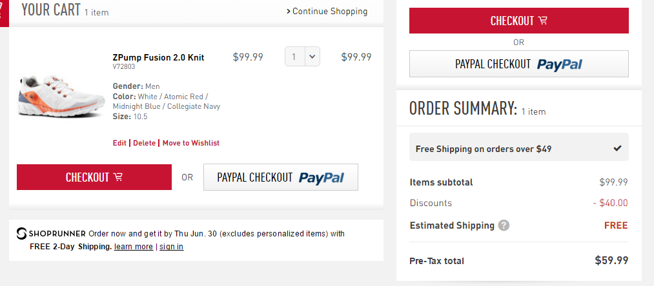Click the ShopRunner logo icon
This screenshot has width=654, height=286.
pyautogui.click(x=21, y=233)
